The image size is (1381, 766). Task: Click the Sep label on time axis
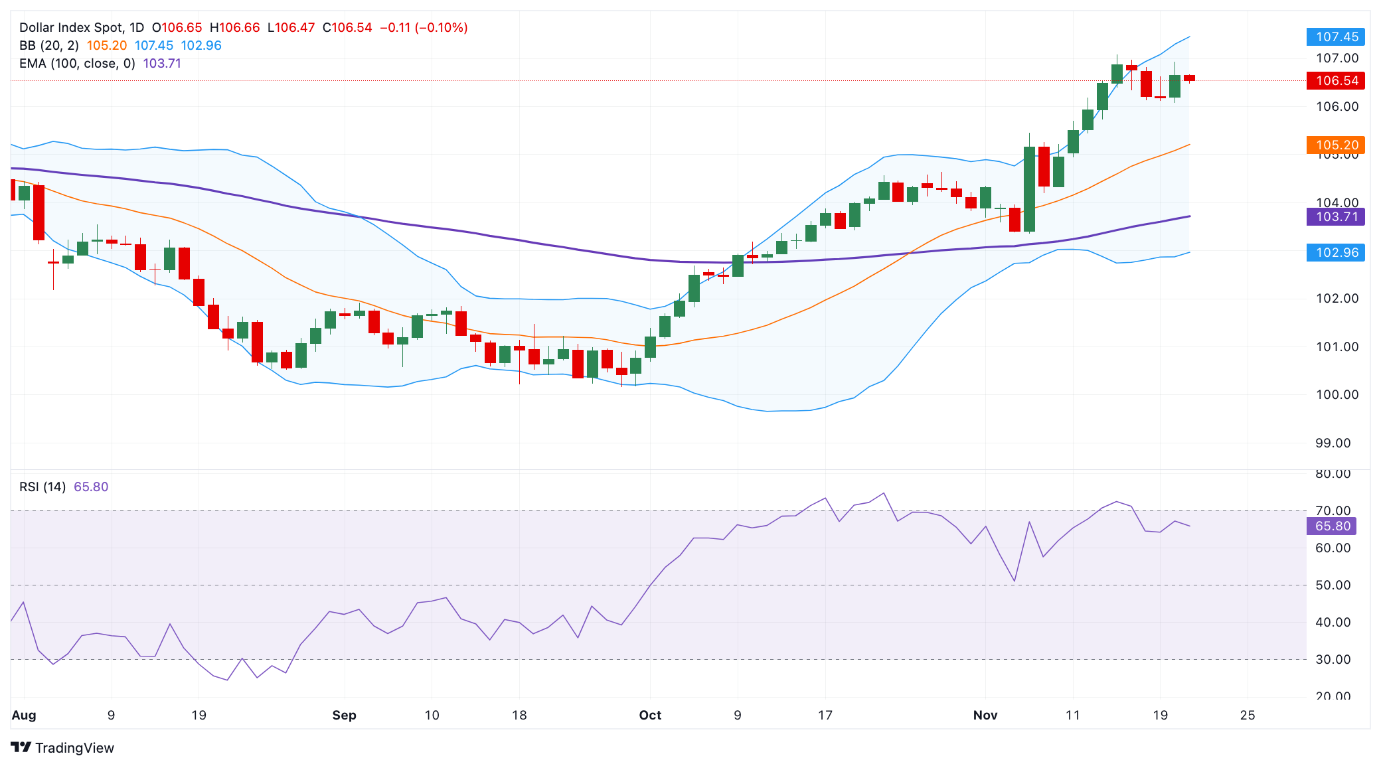pos(344,715)
